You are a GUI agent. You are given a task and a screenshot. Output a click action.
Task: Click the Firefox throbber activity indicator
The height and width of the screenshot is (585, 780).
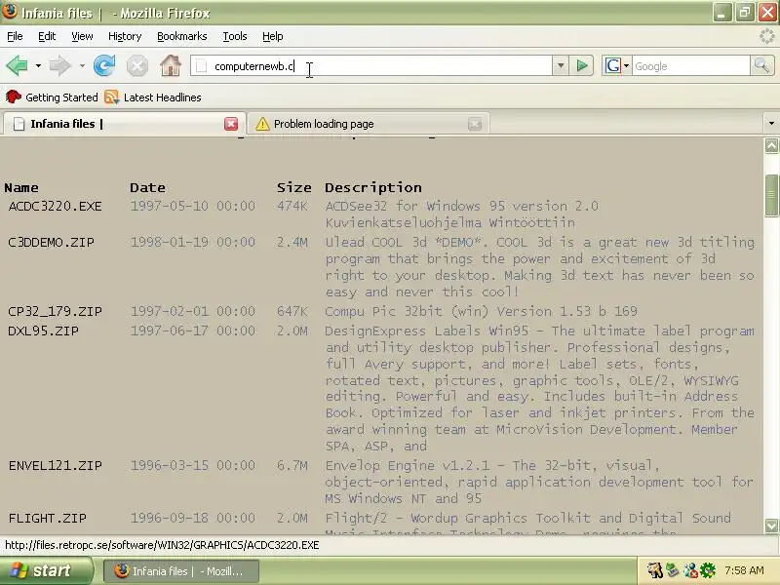coord(767,36)
